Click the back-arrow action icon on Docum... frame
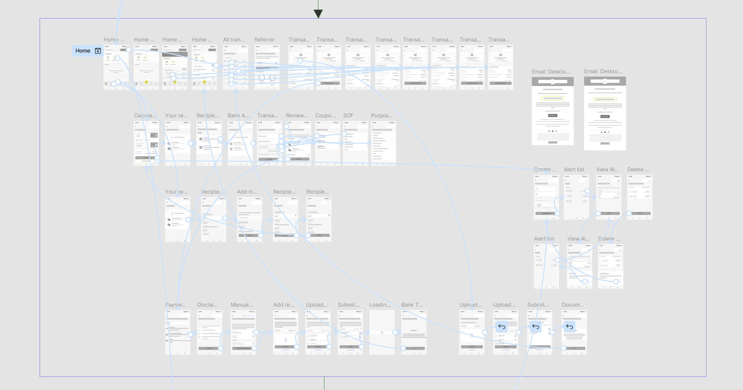Screen dimensions: 743x390 pyautogui.click(x=569, y=327)
